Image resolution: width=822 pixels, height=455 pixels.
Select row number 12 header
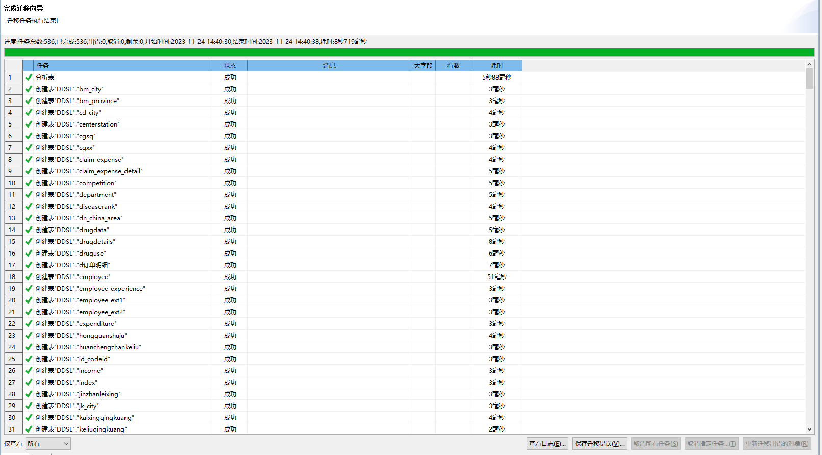[13, 207]
